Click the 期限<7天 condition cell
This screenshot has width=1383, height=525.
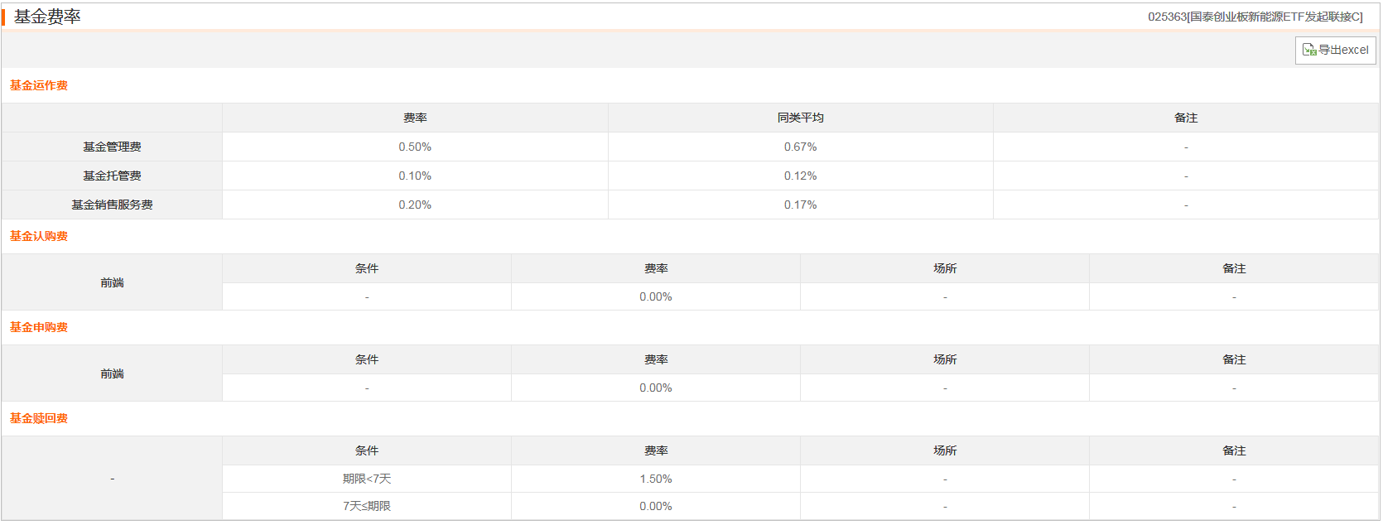[x=367, y=479]
